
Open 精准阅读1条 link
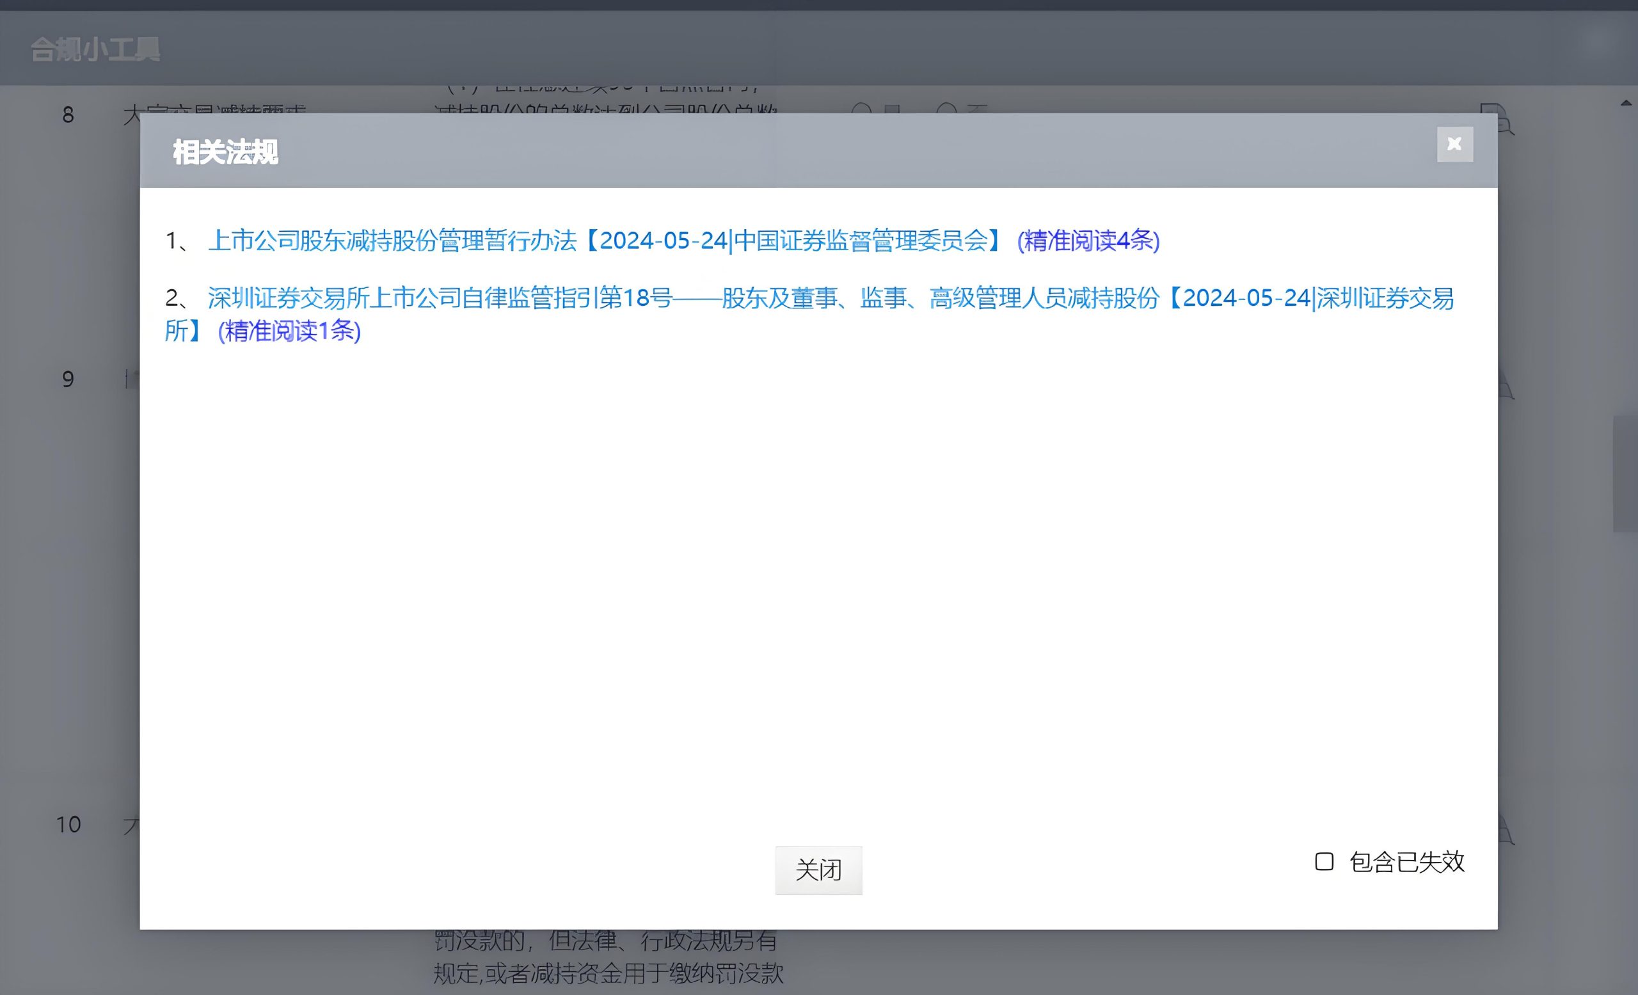289,330
